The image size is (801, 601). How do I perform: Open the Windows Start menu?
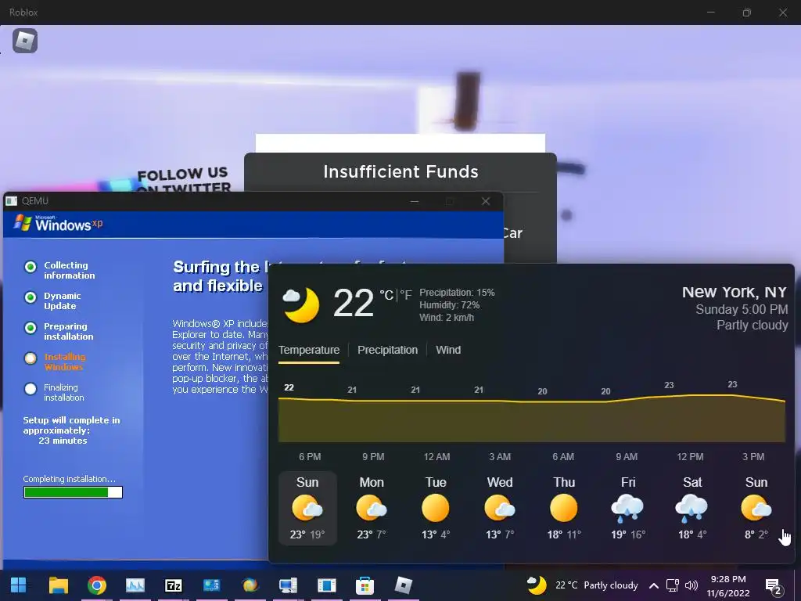coord(19,585)
